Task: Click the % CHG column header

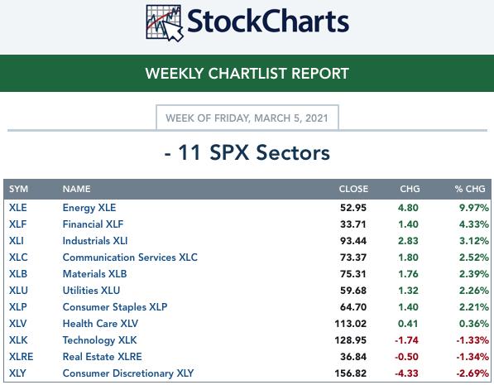Action: pyautogui.click(x=470, y=189)
